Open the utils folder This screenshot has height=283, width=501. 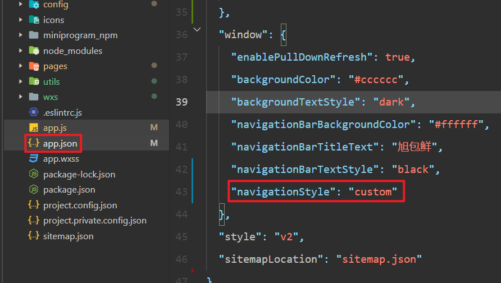point(52,82)
